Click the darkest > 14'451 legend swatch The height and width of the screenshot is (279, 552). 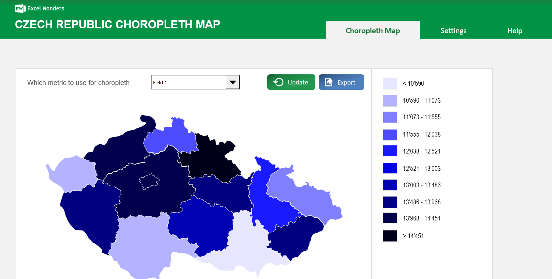coord(390,236)
